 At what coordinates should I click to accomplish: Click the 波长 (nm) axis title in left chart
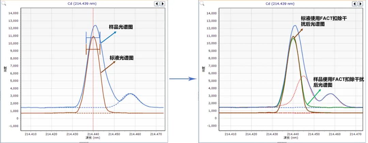tap(93, 138)
